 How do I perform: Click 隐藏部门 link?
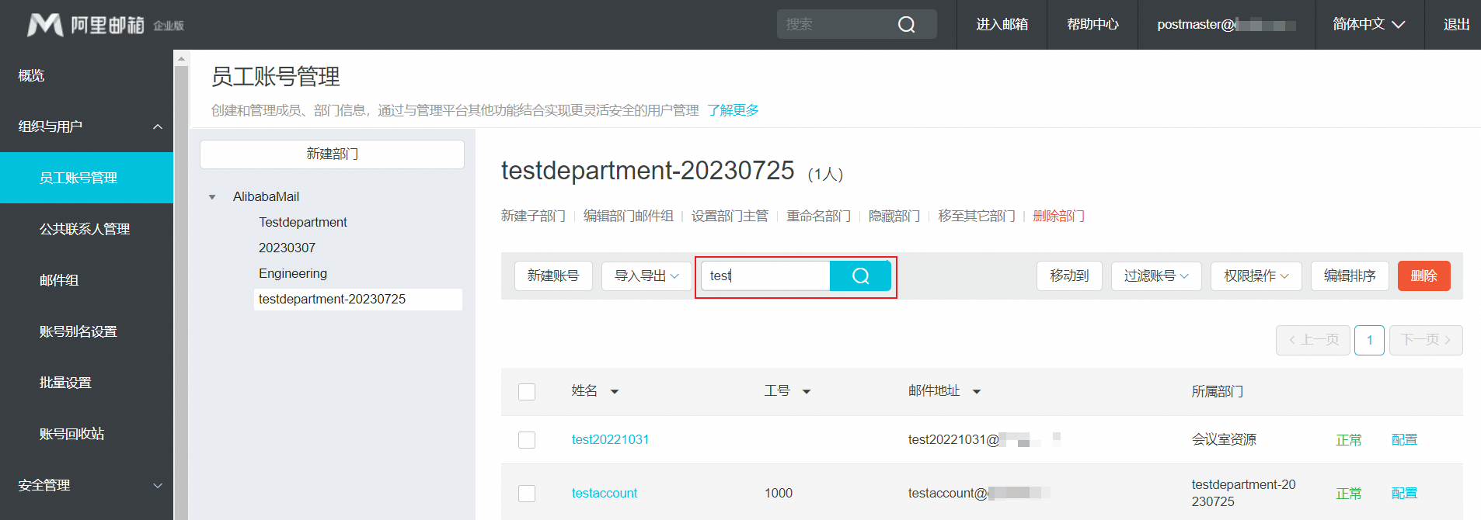tap(894, 216)
